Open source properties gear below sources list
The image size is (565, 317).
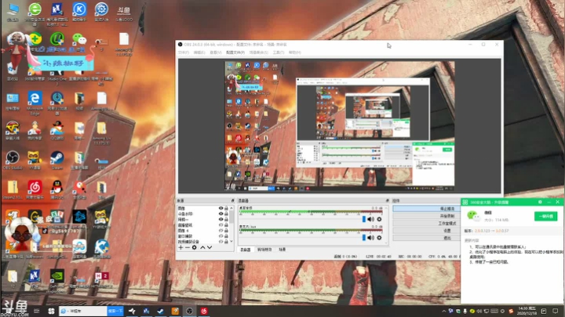[195, 247]
